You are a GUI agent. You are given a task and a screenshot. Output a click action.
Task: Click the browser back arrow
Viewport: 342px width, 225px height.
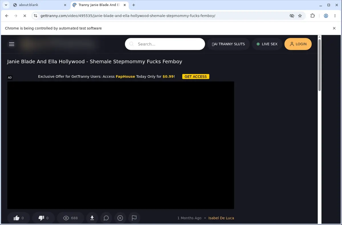coord(7,16)
